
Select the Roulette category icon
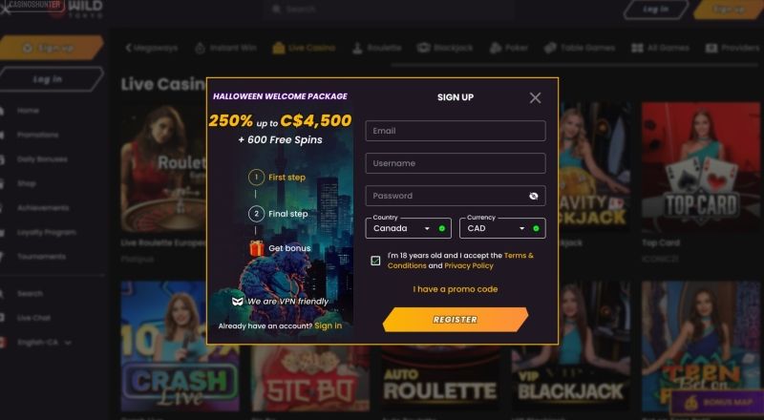pos(357,48)
